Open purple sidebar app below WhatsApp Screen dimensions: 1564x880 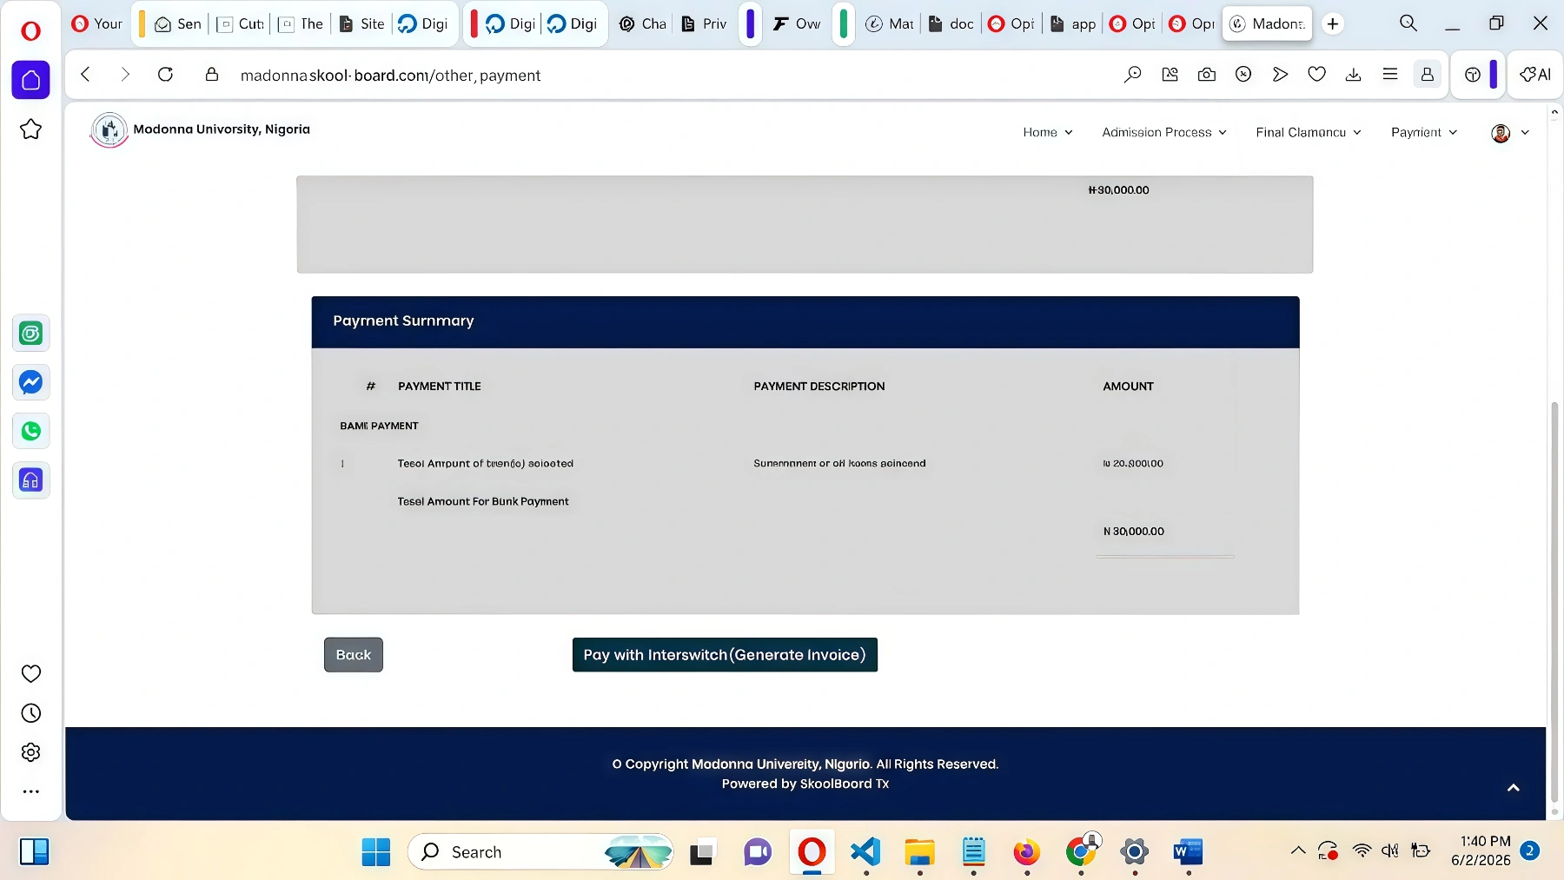30,480
